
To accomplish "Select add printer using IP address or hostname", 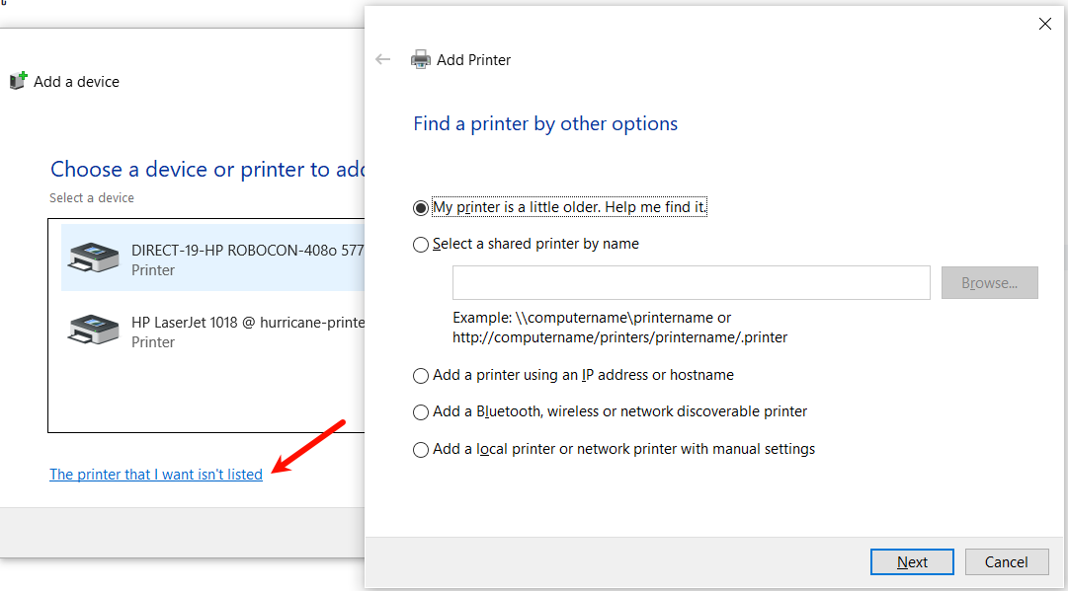I will click(421, 376).
